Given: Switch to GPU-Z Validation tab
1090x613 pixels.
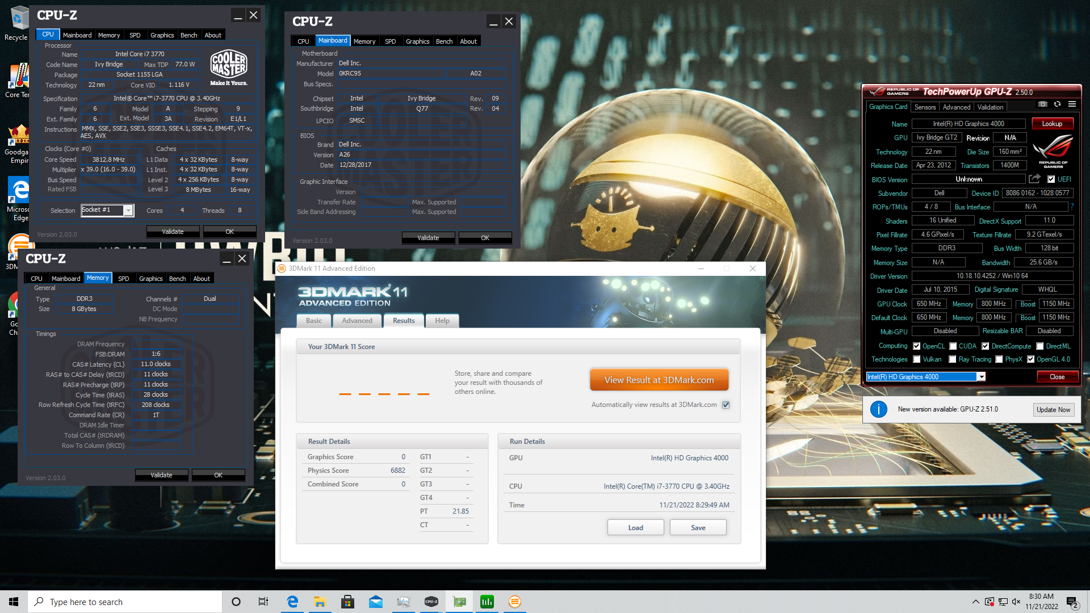Looking at the screenshot, I should click(x=990, y=107).
